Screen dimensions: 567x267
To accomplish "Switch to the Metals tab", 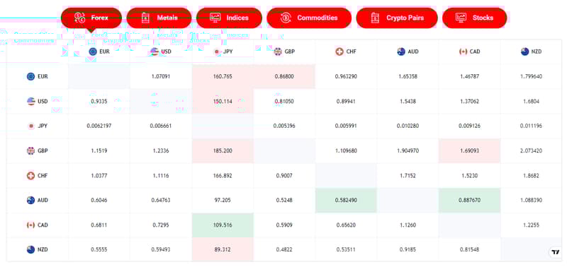I will click(159, 18).
